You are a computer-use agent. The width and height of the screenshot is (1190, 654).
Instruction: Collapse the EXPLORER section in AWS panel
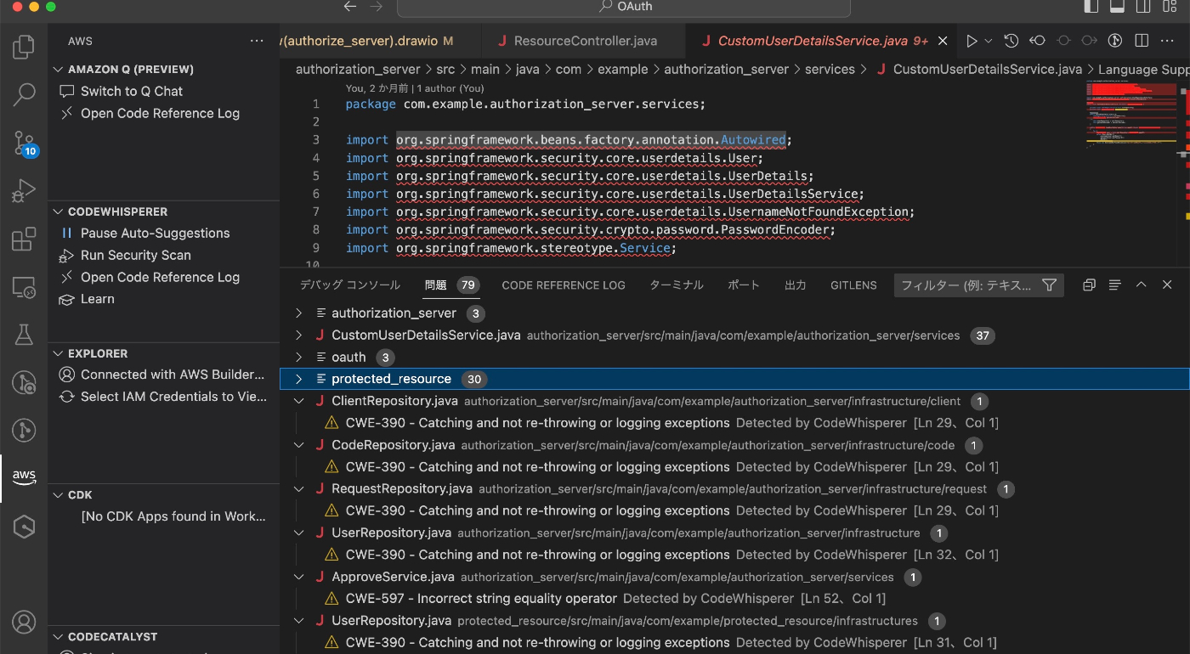(59, 354)
